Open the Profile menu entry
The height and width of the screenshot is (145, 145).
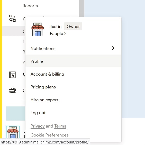[73, 61]
